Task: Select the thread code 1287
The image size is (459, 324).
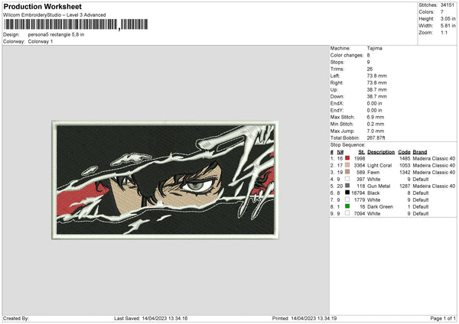Action: click(x=405, y=186)
